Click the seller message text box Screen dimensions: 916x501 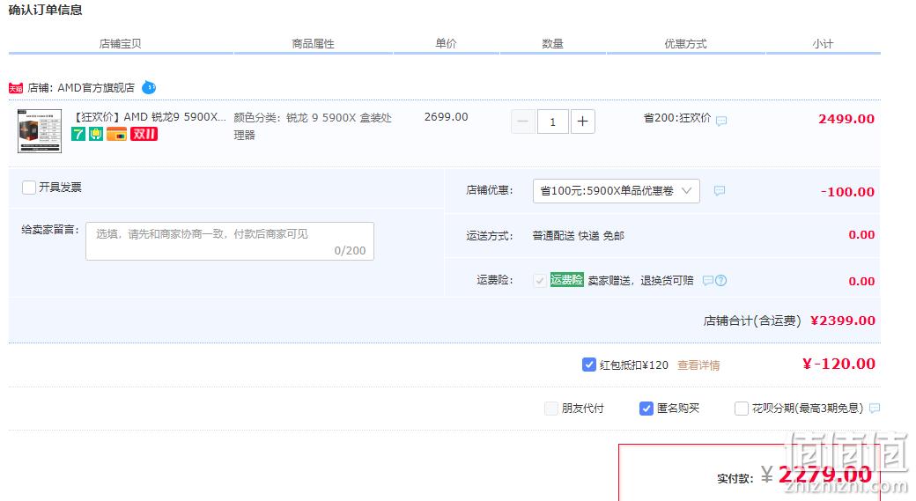(x=230, y=241)
